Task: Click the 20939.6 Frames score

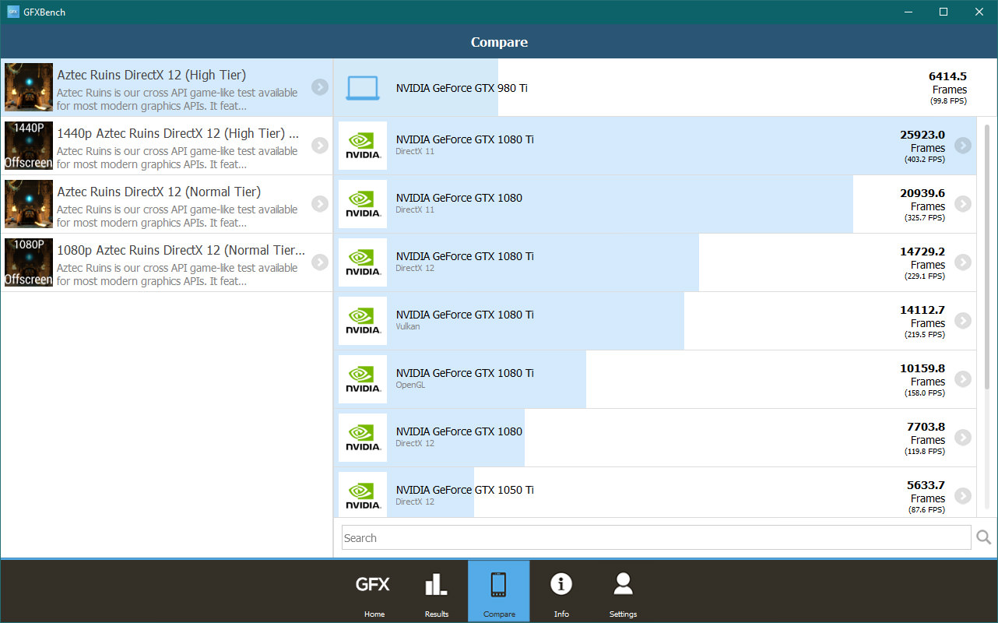Action: click(x=922, y=193)
